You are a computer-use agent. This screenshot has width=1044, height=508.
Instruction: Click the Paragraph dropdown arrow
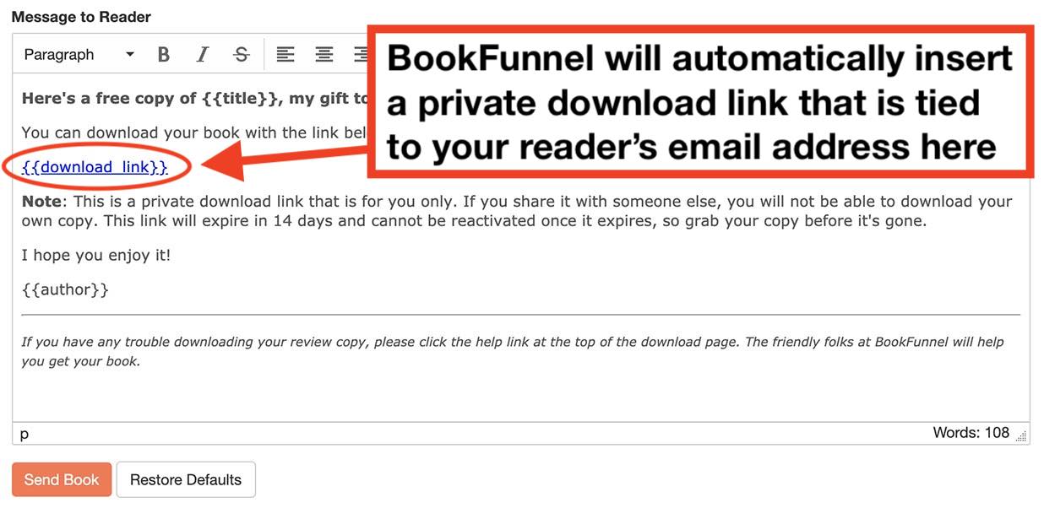click(x=130, y=53)
